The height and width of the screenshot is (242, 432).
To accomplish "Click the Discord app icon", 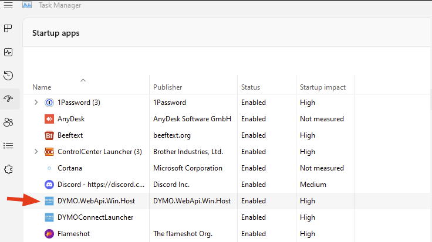I will coord(49,185).
